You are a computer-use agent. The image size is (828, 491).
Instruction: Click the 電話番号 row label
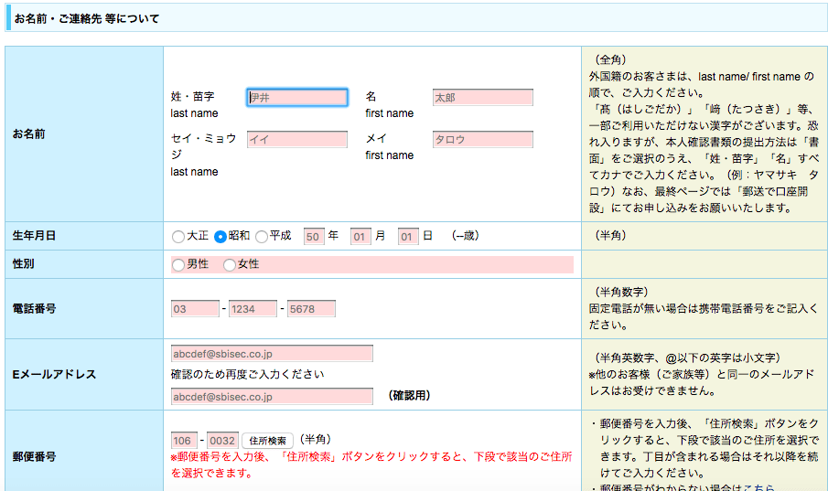click(35, 309)
